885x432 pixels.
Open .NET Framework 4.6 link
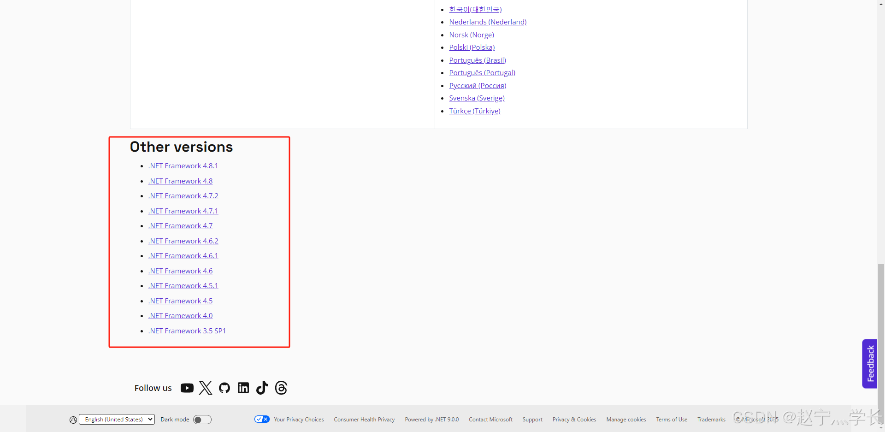(x=181, y=271)
